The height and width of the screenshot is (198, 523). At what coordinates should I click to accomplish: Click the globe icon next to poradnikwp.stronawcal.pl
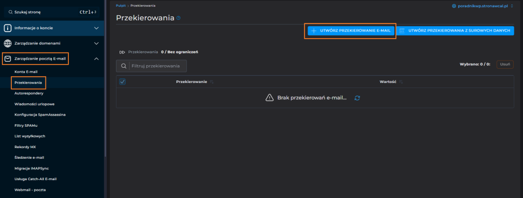[x=454, y=6]
